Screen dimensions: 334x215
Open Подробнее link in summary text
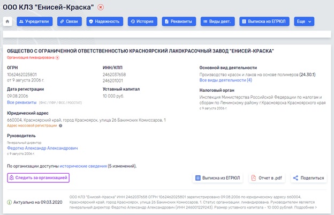(306, 207)
